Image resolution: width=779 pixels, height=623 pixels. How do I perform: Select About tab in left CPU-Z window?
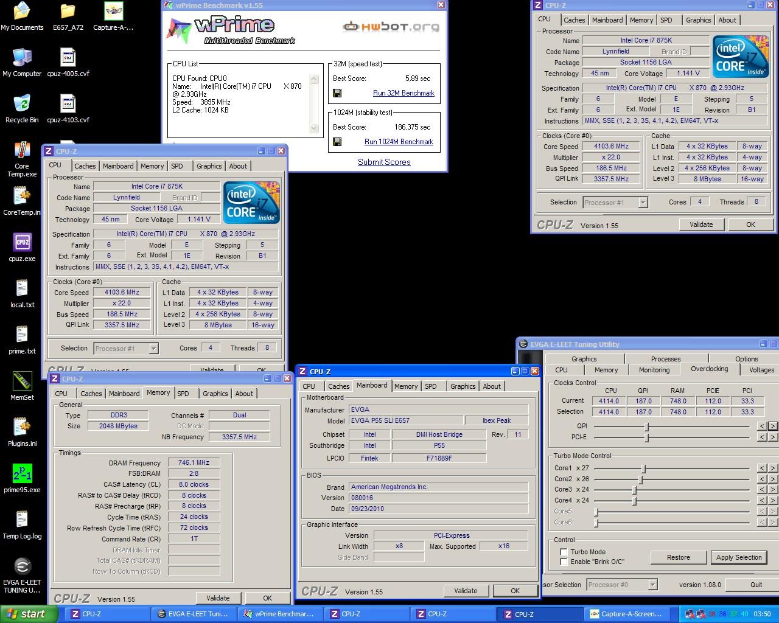[238, 166]
